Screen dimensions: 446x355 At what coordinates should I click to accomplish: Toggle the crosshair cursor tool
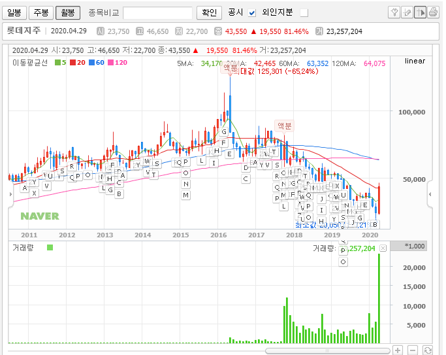pos(420,12)
